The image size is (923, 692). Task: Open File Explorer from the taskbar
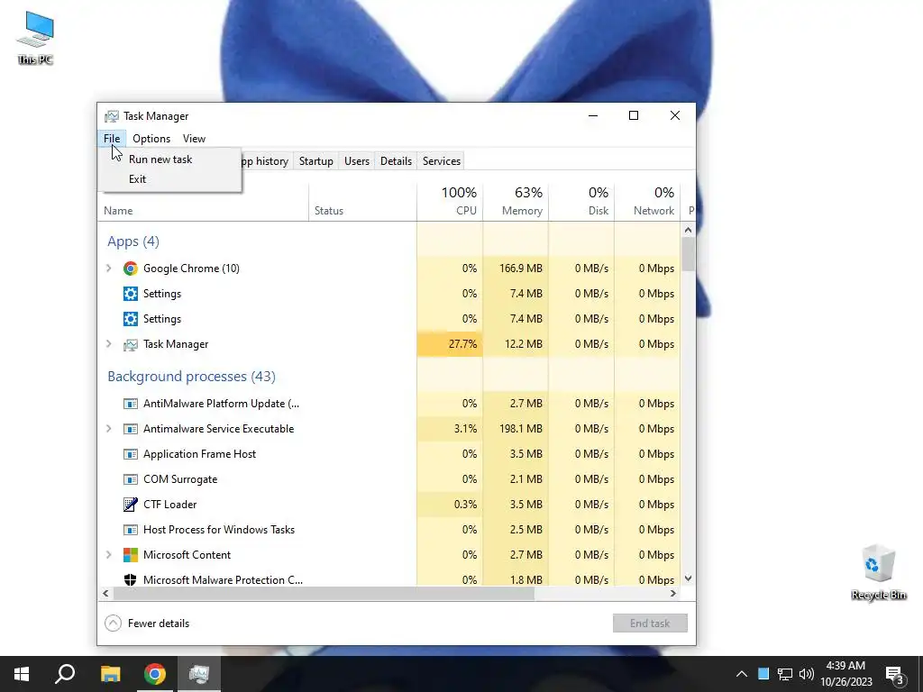(110, 674)
